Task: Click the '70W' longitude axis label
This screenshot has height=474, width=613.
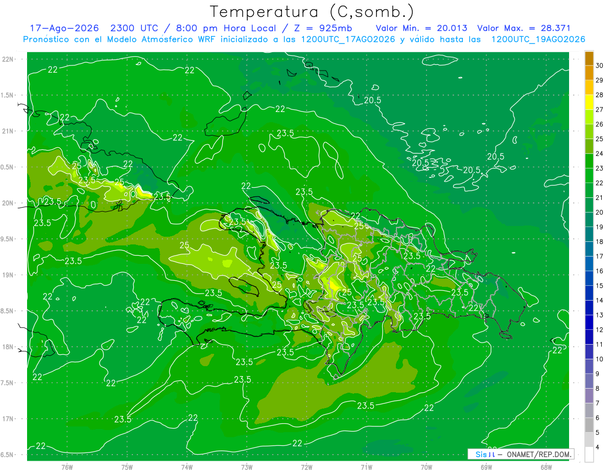Action: [427, 467]
